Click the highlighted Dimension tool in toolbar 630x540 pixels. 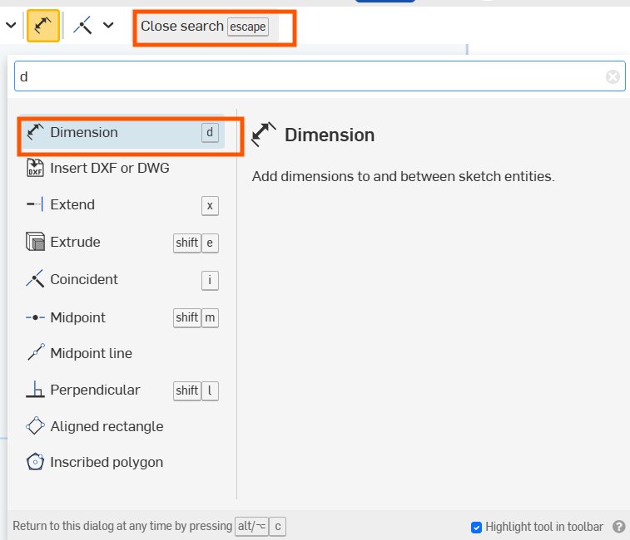click(42, 26)
